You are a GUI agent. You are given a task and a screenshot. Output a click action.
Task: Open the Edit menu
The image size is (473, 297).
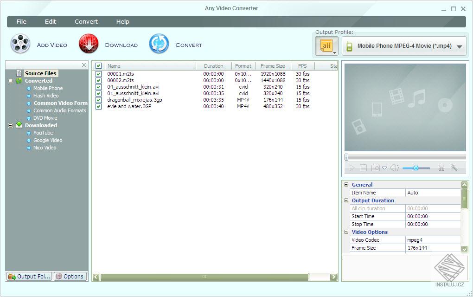coord(50,21)
